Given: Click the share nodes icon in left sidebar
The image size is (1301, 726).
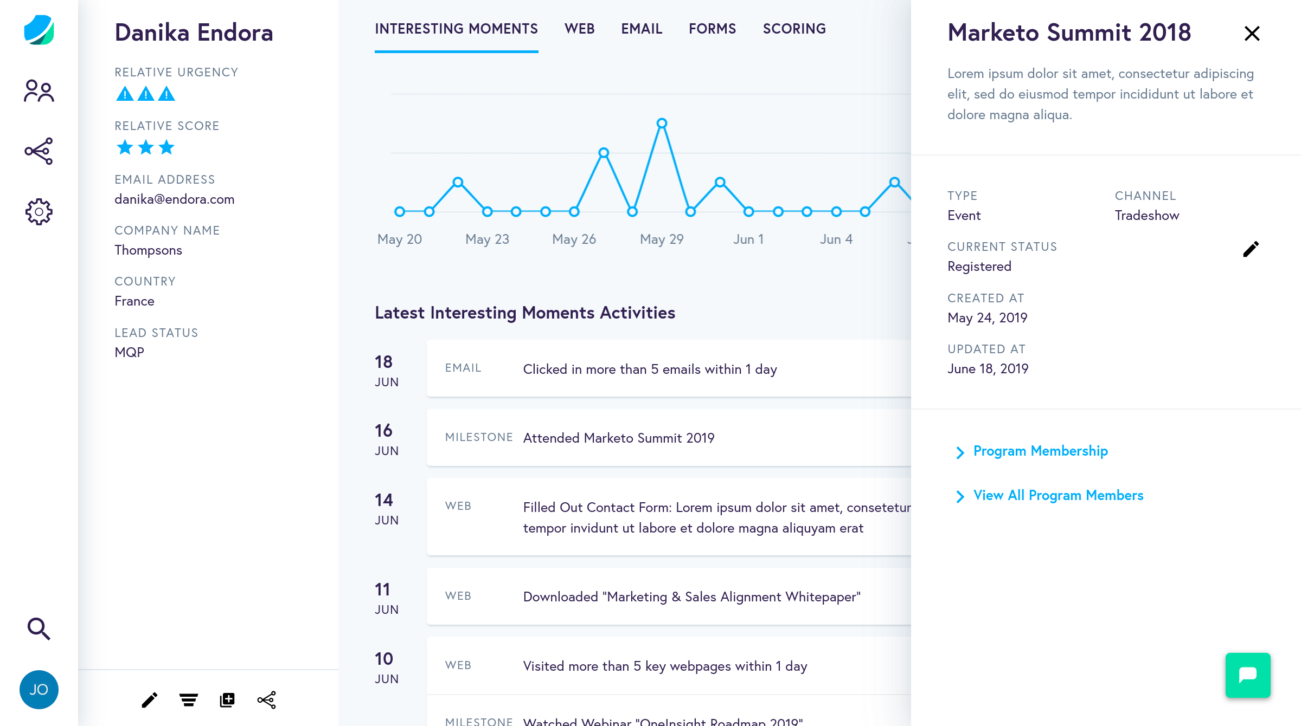Looking at the screenshot, I should coord(39,151).
